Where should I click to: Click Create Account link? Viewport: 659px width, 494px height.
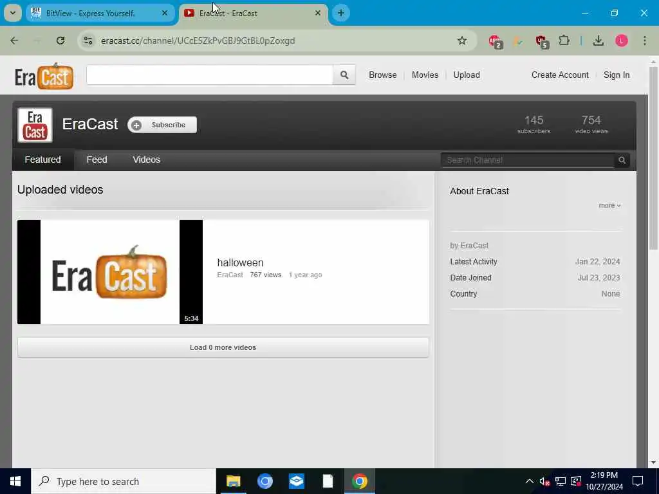[x=560, y=75]
